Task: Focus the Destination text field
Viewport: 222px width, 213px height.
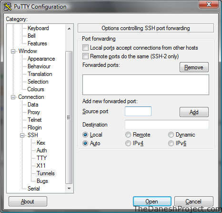Action: pyautogui.click(x=167, y=125)
